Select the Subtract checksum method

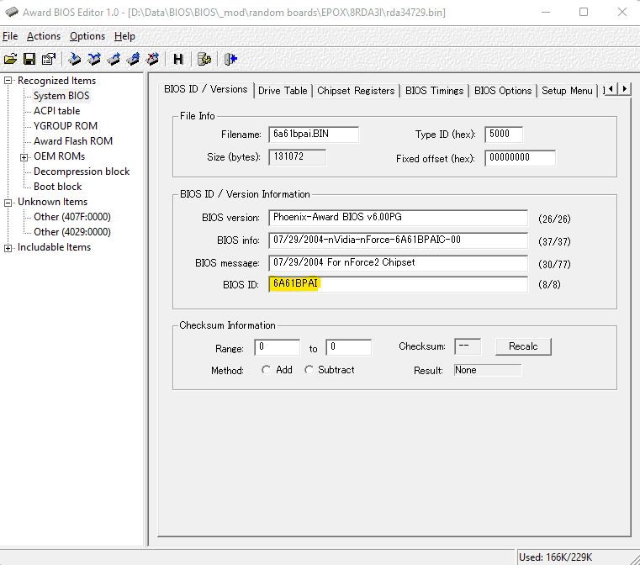pos(309,370)
